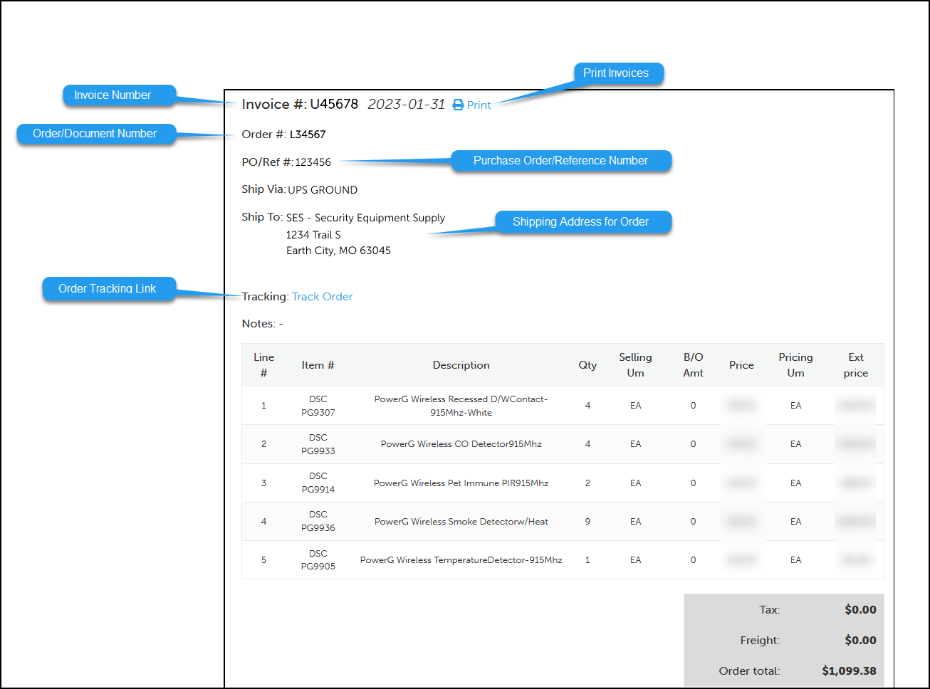Select order number L34567

pos(308,135)
